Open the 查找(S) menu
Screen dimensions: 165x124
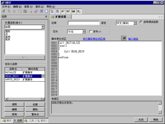pyautogui.click(x=40, y=7)
